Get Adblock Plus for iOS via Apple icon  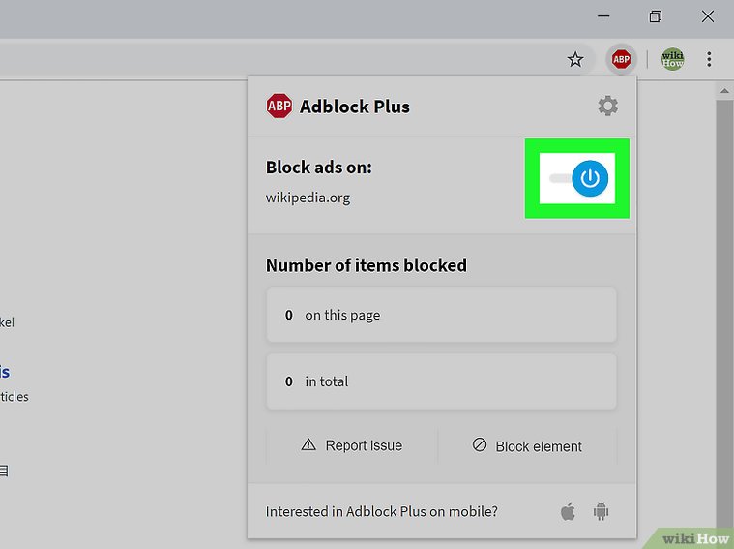pyautogui.click(x=569, y=511)
